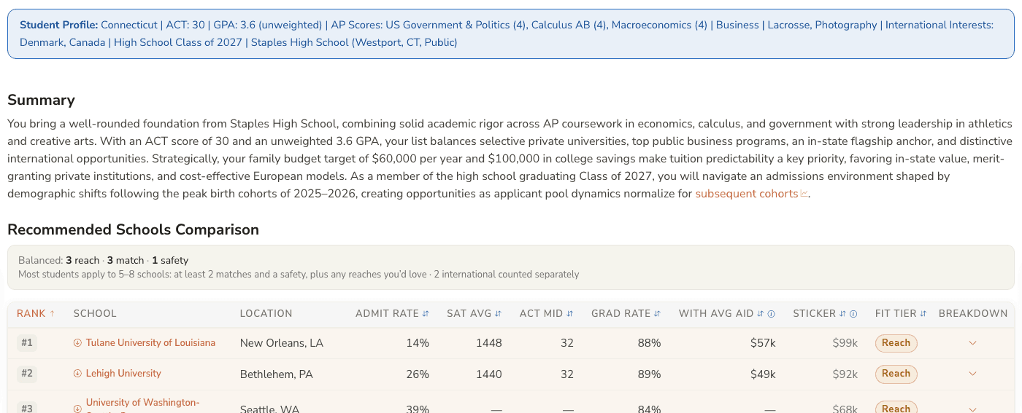Expand the Tulane University breakdown chevron
Viewport: 1022px width, 413px height.
click(972, 343)
